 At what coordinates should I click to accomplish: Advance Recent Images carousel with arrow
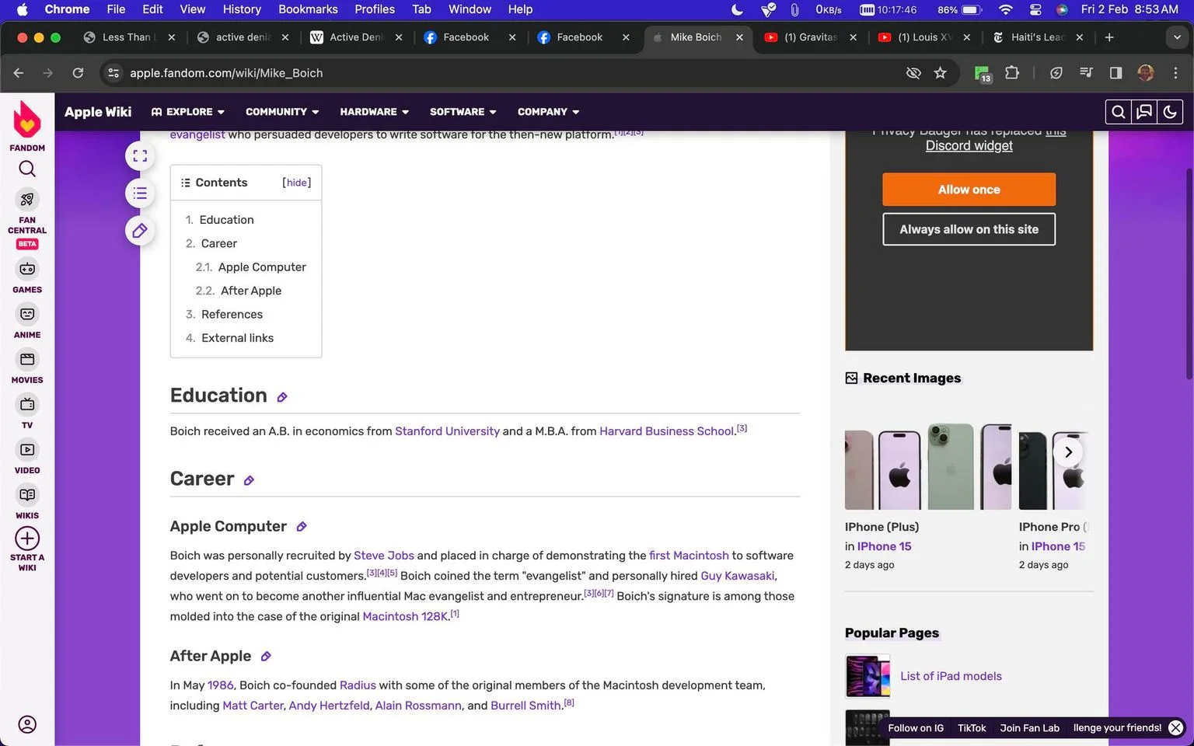[x=1068, y=452]
